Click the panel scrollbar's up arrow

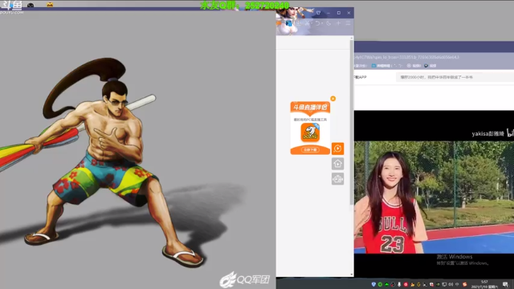[x=352, y=39]
